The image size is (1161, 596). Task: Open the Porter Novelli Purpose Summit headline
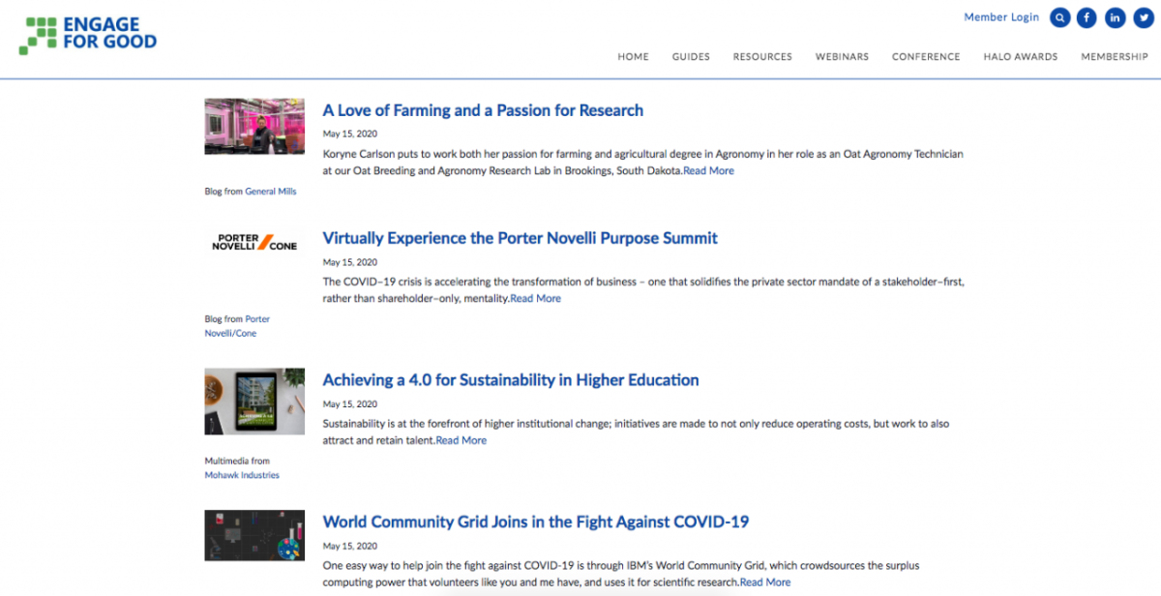(x=520, y=238)
